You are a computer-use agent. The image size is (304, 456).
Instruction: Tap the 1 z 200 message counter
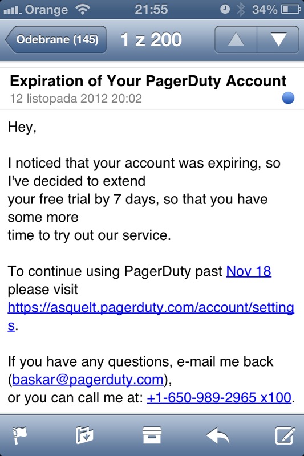tap(151, 39)
